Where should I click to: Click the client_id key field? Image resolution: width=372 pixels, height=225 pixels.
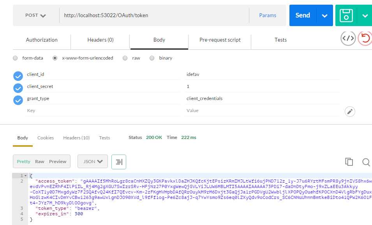tap(103, 74)
